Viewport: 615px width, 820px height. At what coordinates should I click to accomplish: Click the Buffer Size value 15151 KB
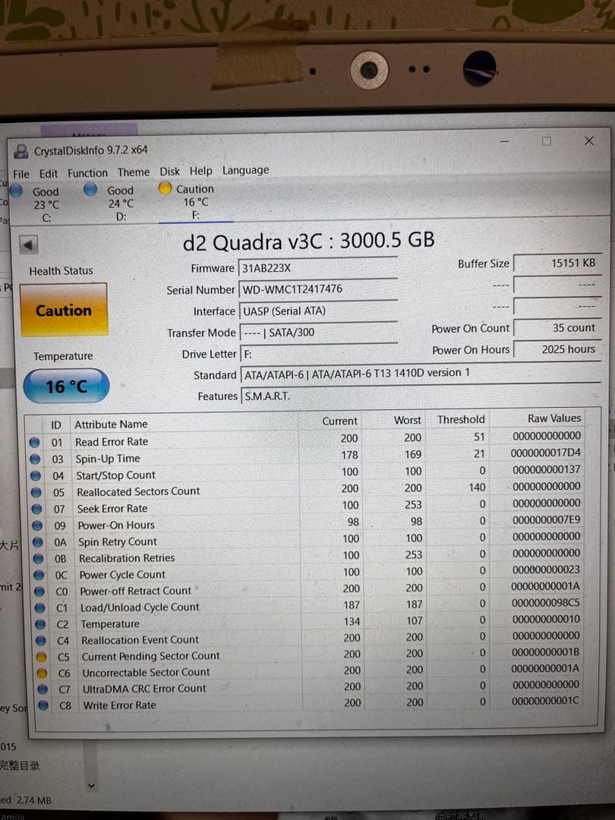click(x=557, y=263)
